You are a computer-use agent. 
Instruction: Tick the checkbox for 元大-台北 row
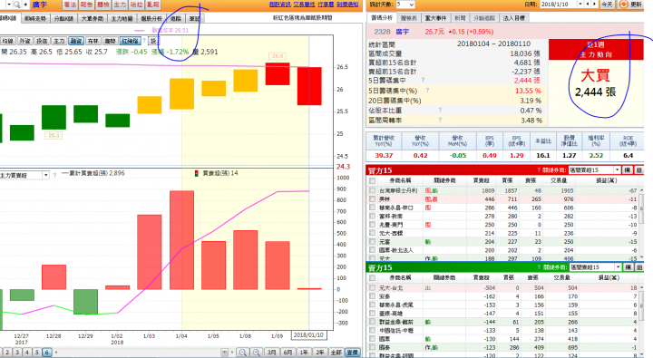pyautogui.click(x=373, y=287)
